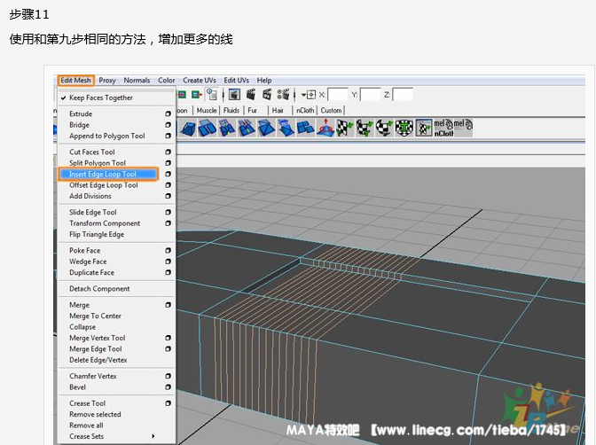Select Insert Edge Loop Tool

(x=103, y=175)
